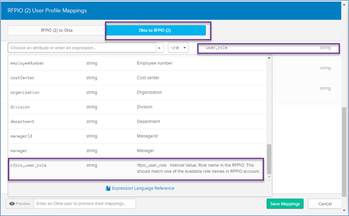The image size is (349, 216).
Task: Choose division attribute row
Action: click(x=137, y=107)
